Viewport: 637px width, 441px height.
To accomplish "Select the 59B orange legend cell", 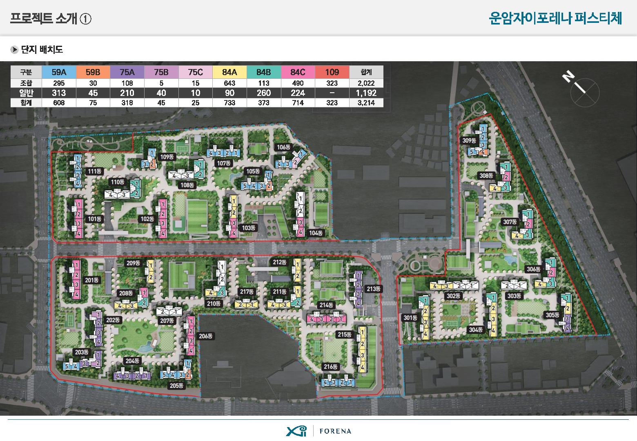I will click(93, 72).
